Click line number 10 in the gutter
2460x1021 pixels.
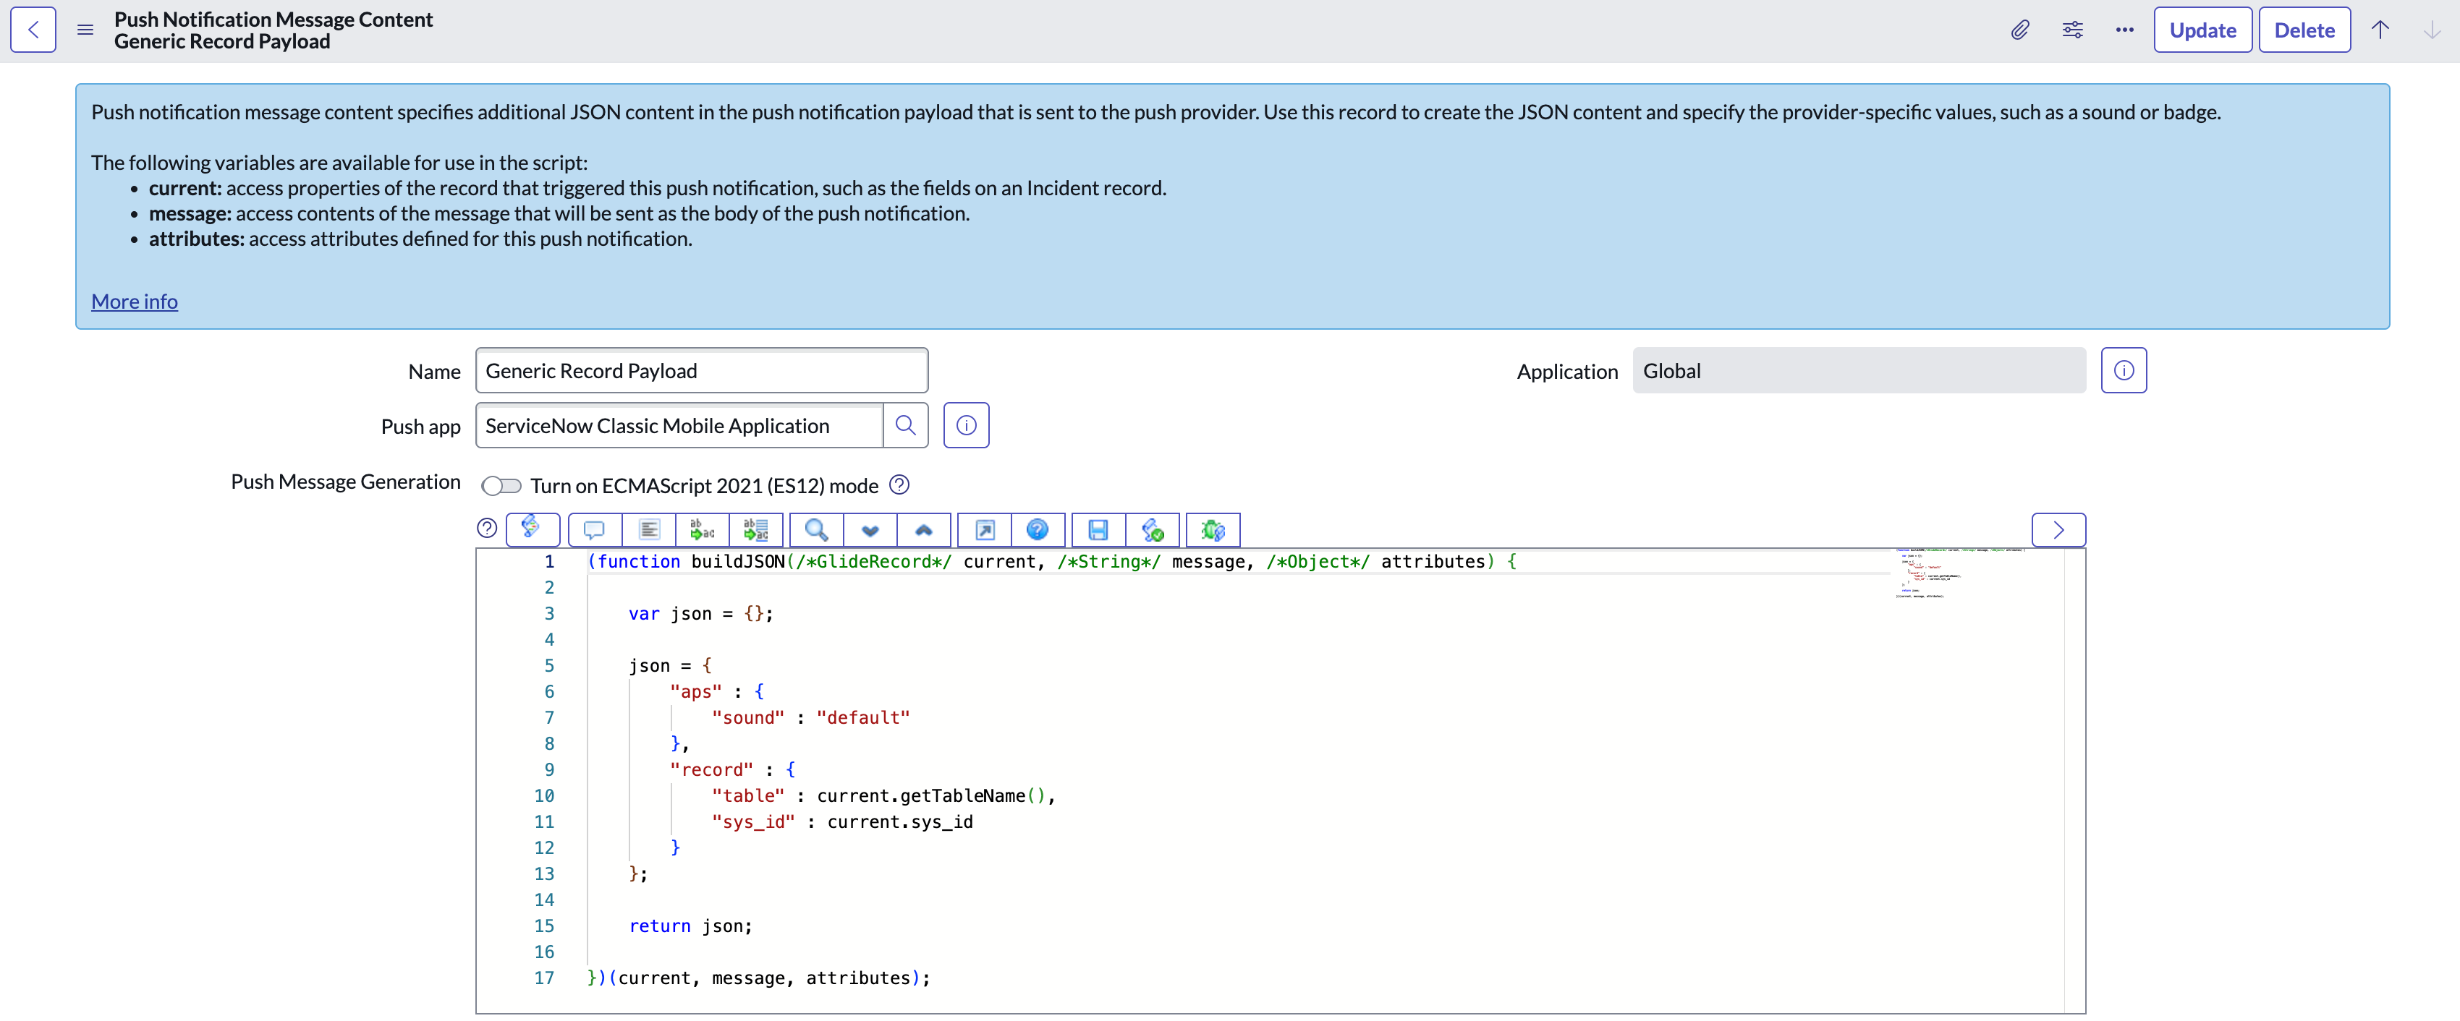coord(543,796)
